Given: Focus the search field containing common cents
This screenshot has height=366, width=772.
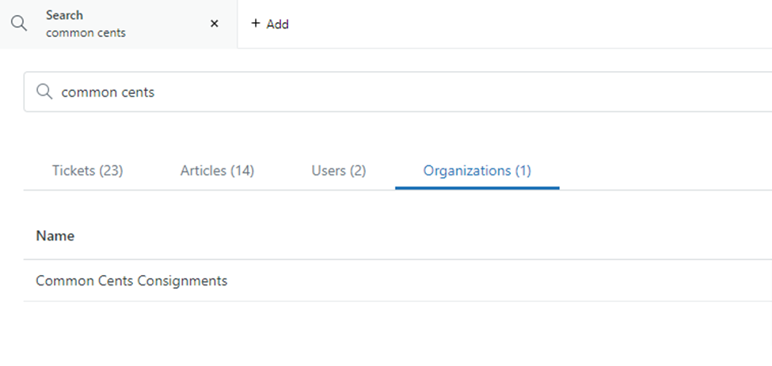Looking at the screenshot, I should click(396, 92).
